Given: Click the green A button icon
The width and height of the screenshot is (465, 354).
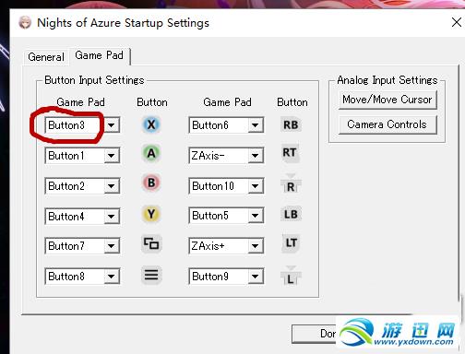Looking at the screenshot, I should 151,153.
